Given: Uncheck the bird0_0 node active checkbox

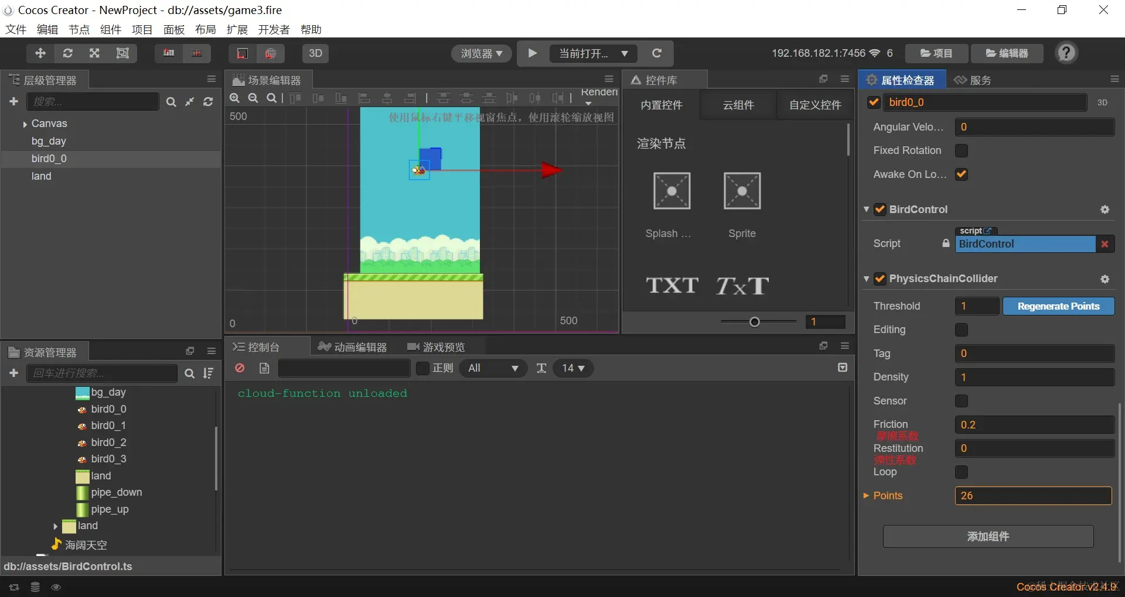Looking at the screenshot, I should point(874,102).
